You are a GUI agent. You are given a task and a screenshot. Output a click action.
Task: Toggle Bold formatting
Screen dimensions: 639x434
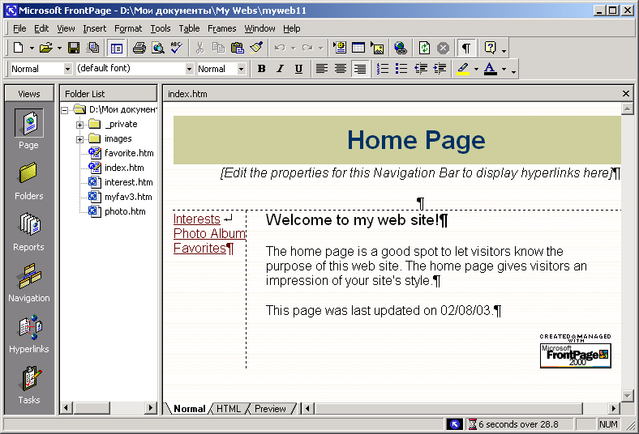262,69
